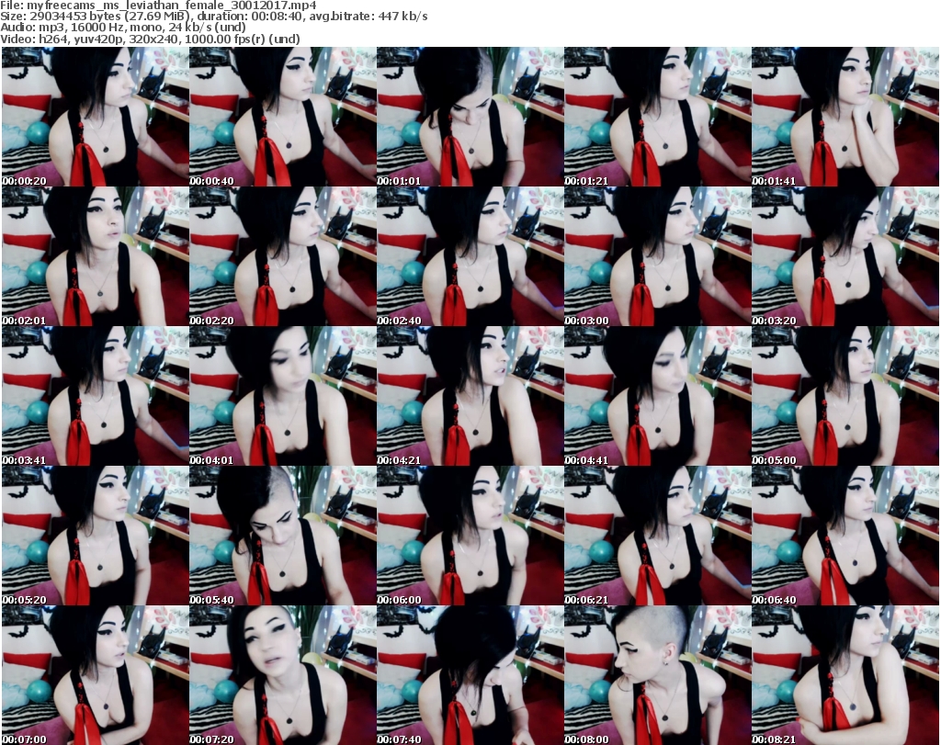Viewport: 941px width, 745px height.
Task: Click the thumbnail stamped 00:08:00
Action: coord(658,675)
